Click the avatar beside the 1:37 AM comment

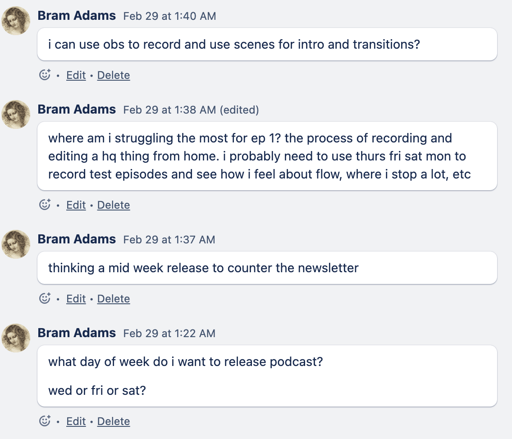point(16,244)
